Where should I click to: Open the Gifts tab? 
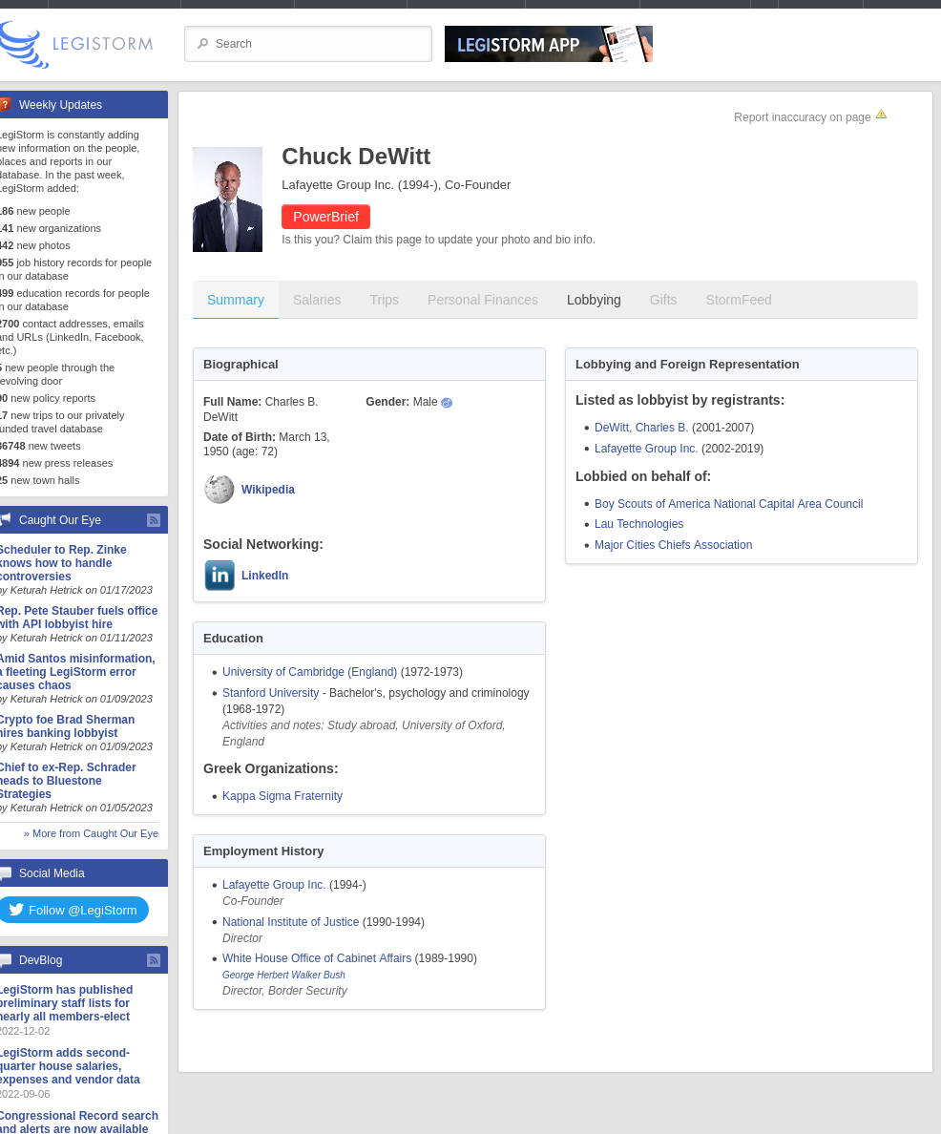click(663, 300)
